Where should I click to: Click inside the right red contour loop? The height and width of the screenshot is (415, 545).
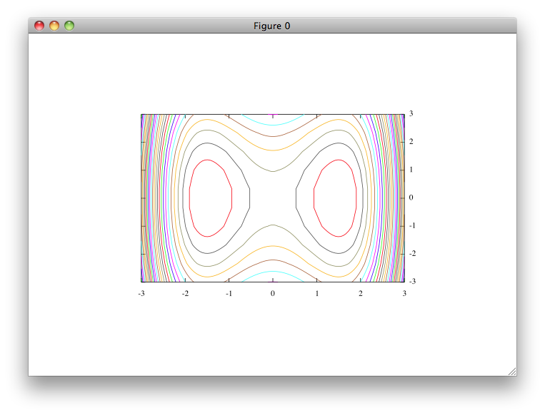[x=334, y=198]
